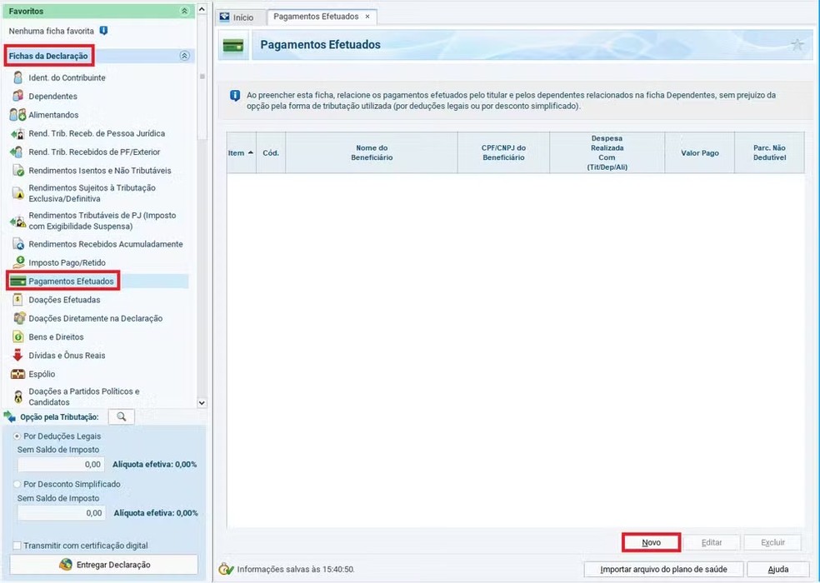Screen dimensions: 820x583
Task: Collapse the Favoritos panel
Action: (x=184, y=12)
